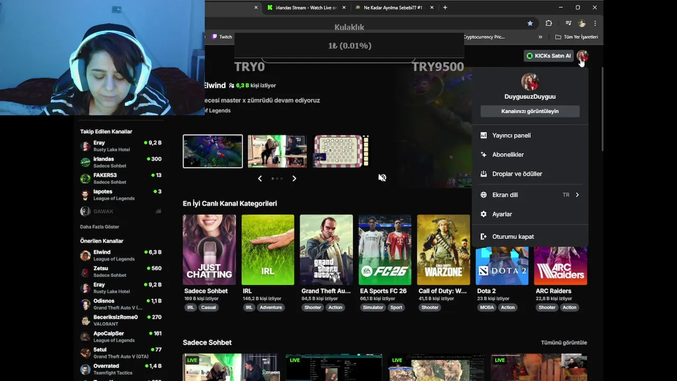Screen dimensions: 677x381
Task: Open Tüm Yer İşaretleri folder
Action: click(x=577, y=37)
